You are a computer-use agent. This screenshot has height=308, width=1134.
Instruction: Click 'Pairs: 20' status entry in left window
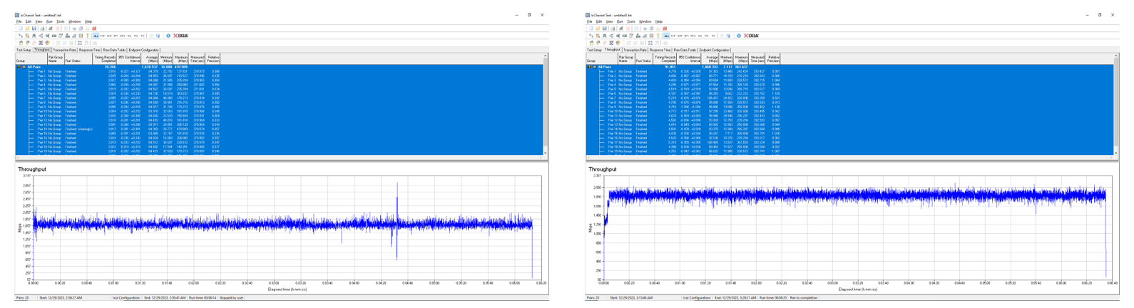coord(22,298)
